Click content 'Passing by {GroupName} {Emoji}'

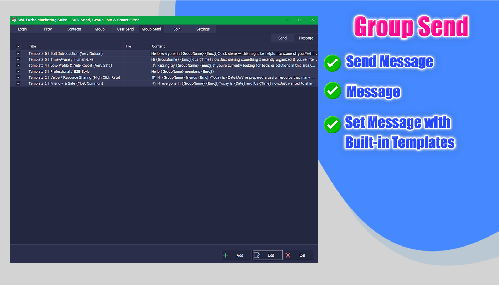(x=234, y=66)
